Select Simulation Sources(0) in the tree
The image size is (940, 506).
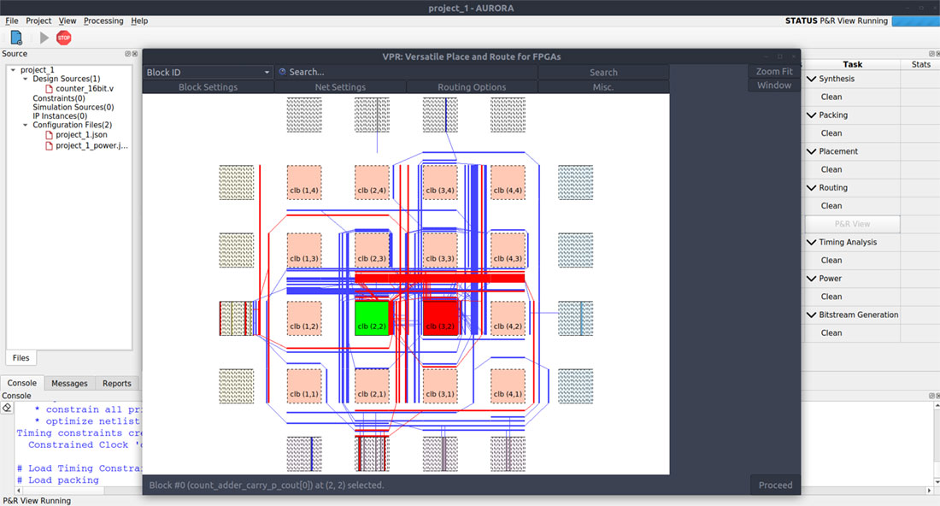click(73, 108)
